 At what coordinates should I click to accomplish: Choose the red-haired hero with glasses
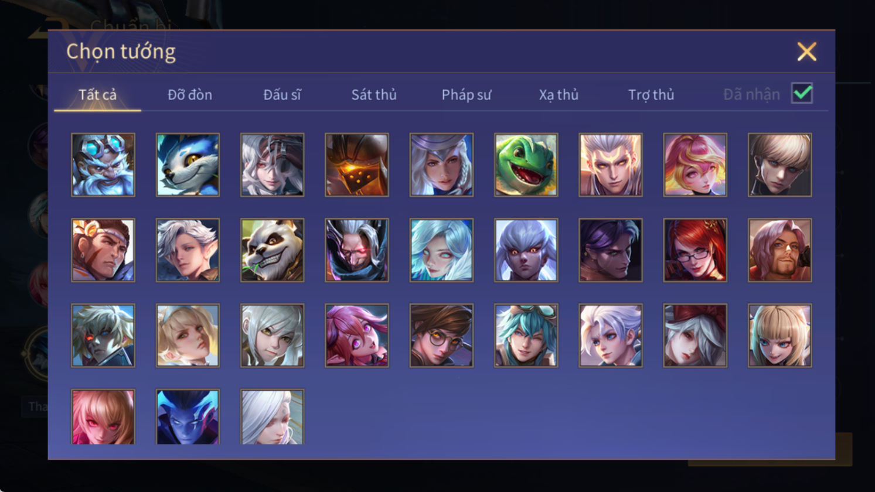click(x=695, y=250)
